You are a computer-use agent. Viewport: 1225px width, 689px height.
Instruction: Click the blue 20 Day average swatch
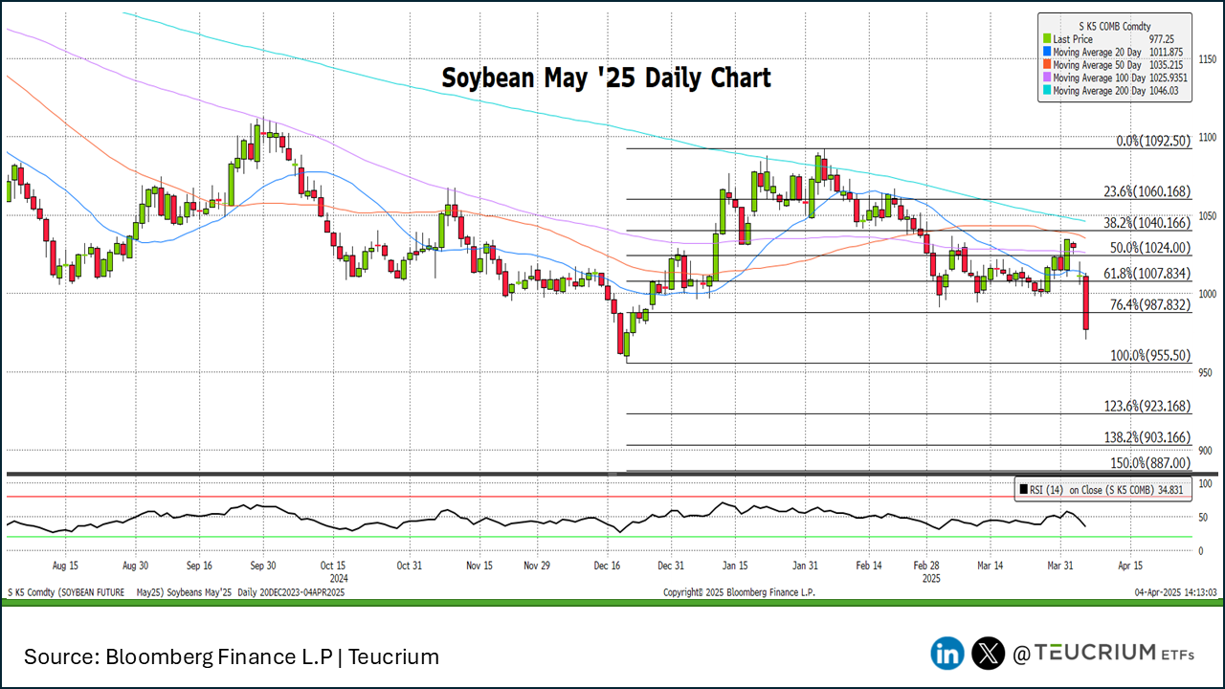pos(1046,52)
